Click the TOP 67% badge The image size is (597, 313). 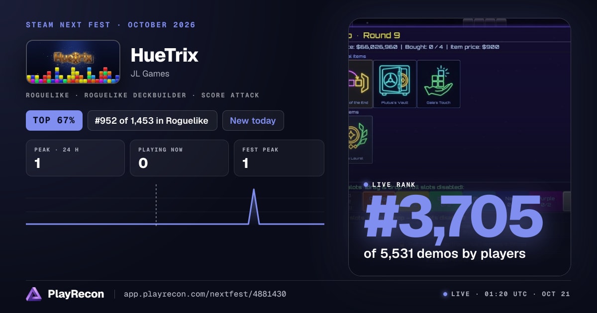(54, 120)
